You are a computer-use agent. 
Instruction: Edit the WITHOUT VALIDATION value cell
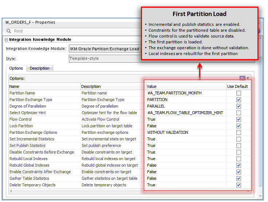click(185, 132)
